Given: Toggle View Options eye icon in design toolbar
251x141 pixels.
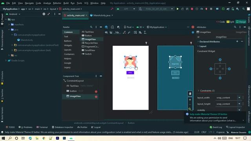Looking at the screenshot, I should click(x=106, y=33).
